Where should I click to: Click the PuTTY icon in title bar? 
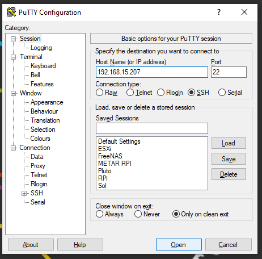(11, 12)
